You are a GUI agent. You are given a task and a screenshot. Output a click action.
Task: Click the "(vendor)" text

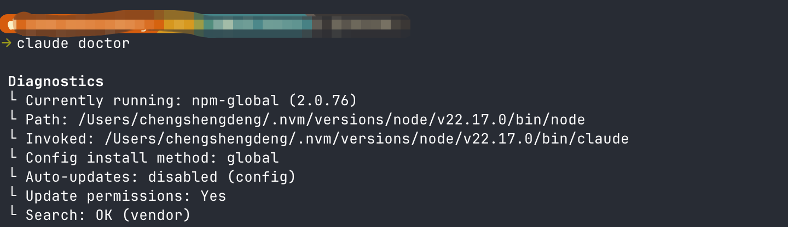click(156, 215)
